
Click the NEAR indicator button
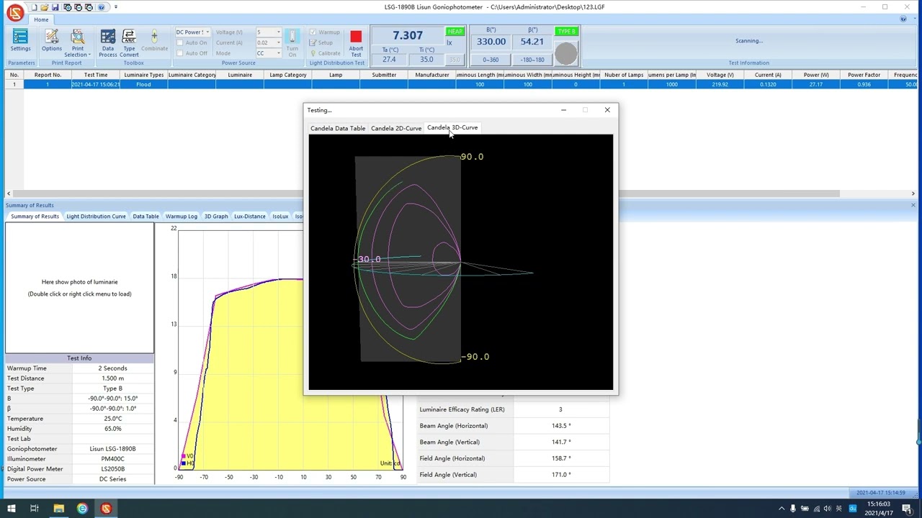pos(455,32)
